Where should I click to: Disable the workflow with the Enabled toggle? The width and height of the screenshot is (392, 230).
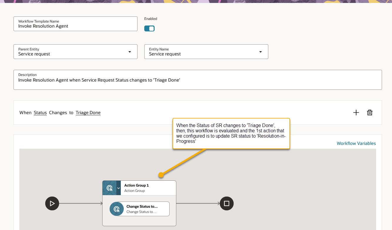point(149,28)
